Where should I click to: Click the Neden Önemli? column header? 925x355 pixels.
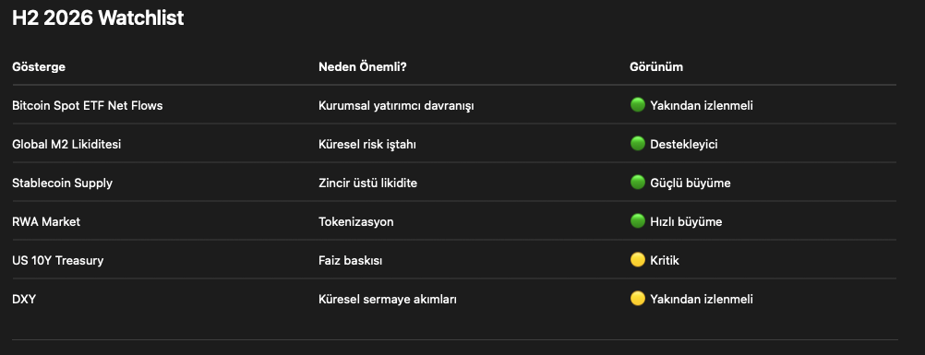[362, 66]
